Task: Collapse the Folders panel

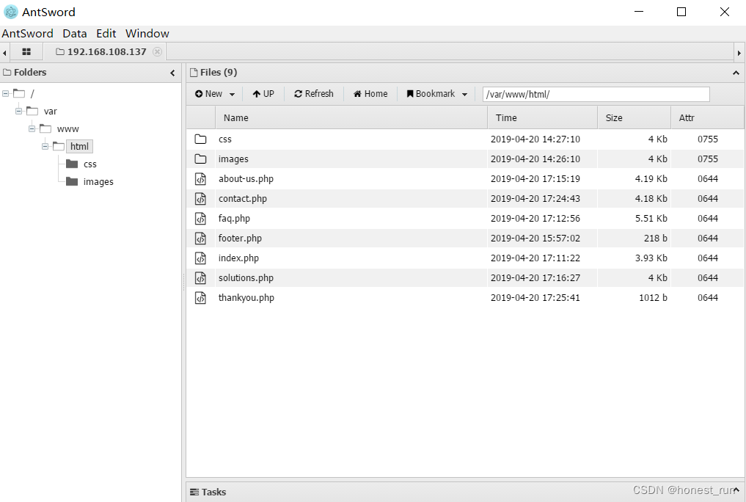Action: (x=172, y=73)
